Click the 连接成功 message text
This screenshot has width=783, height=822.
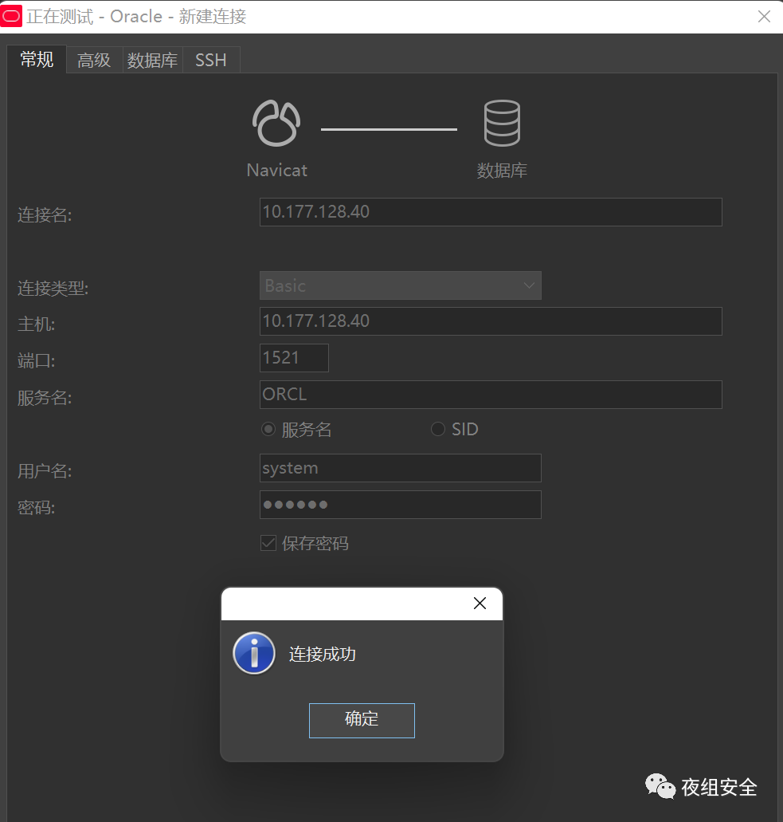tap(322, 655)
